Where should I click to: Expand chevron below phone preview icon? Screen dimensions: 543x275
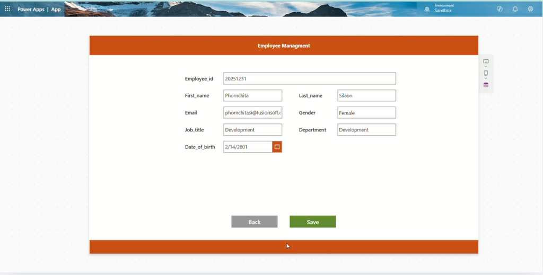coord(486,78)
